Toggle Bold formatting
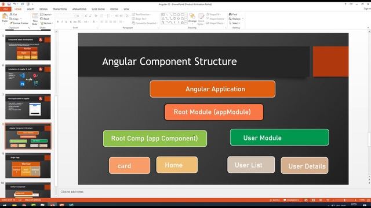Image resolution: width=371 pixels, height=208 pixels. [58, 22]
